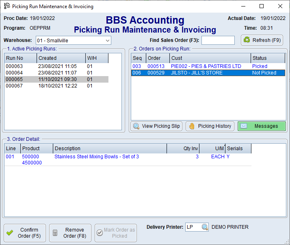
Task: Select picking run 000063
Action: [14, 66]
